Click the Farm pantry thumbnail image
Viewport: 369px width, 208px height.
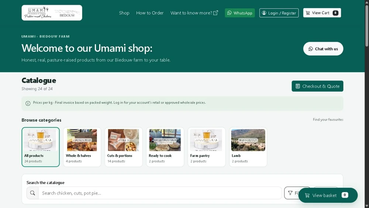[x=206, y=140]
